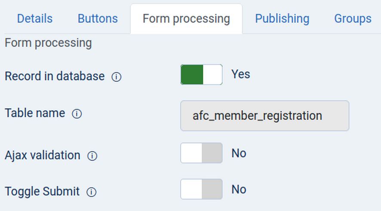Click "Yes" text beside Record in database switch
381x211 pixels.
pos(241,74)
